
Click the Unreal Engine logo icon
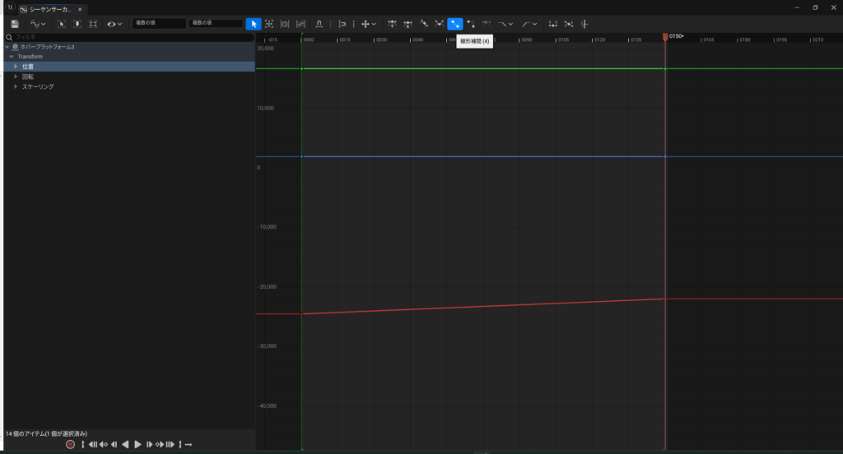pos(10,7)
